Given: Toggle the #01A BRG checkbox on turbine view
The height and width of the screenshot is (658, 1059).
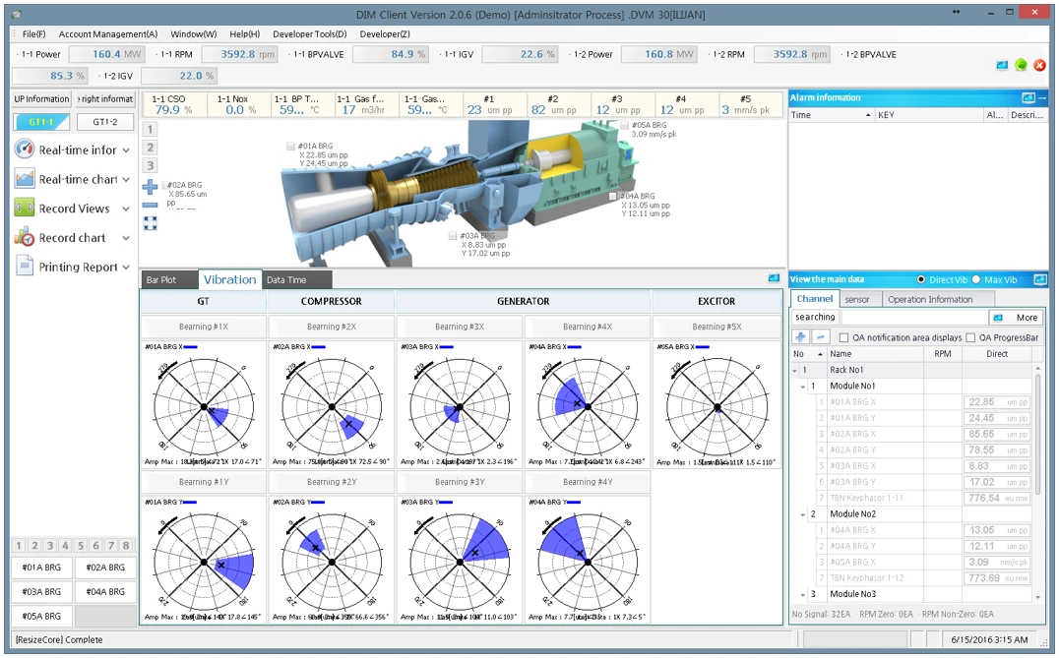Looking at the screenshot, I should (290, 146).
